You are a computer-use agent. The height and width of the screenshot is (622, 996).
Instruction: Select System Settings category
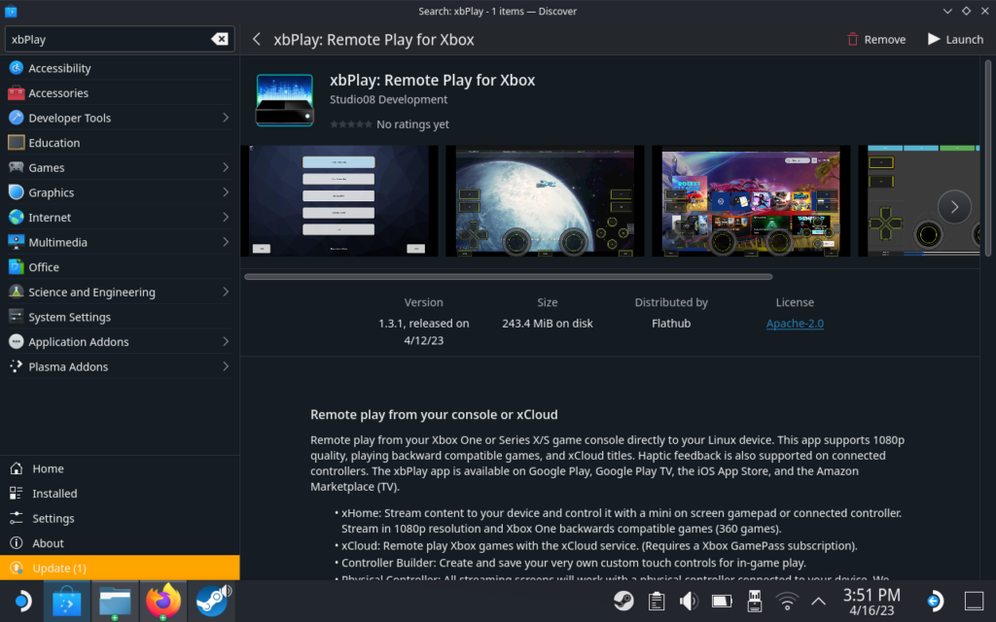[x=120, y=317]
